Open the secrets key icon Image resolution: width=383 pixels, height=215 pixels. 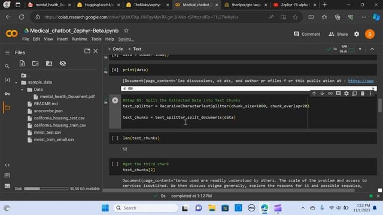click(7, 94)
